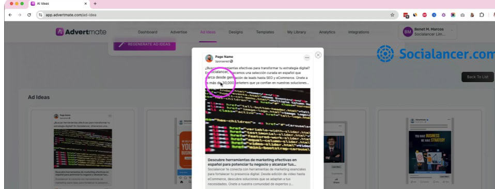
Task: Click the Regenerate Ad Ideas button
Action: click(145, 44)
